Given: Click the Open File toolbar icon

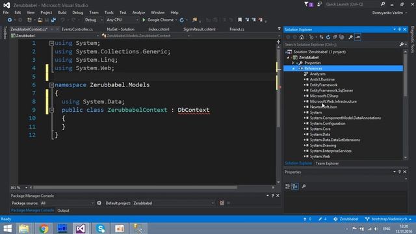Looking at the screenshot, I should point(40,20).
